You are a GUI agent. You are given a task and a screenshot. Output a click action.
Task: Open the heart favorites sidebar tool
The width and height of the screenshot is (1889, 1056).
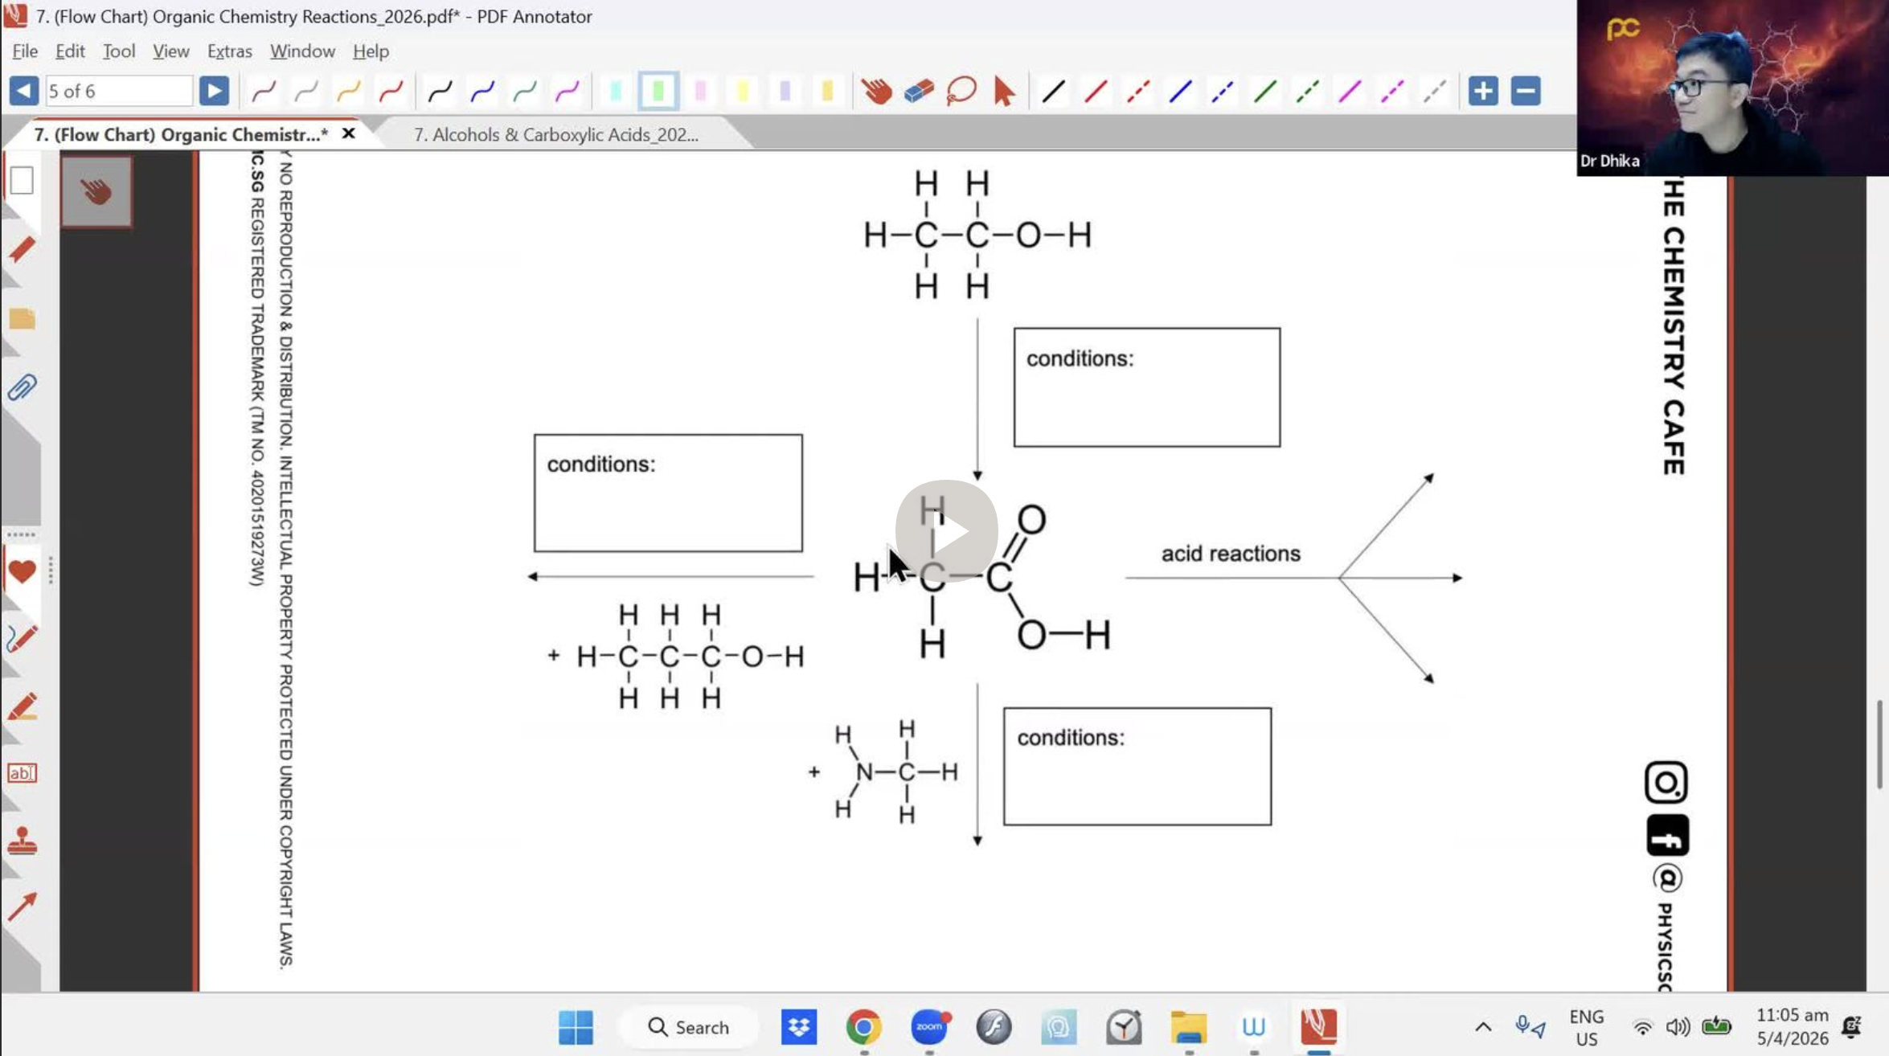[x=22, y=571]
